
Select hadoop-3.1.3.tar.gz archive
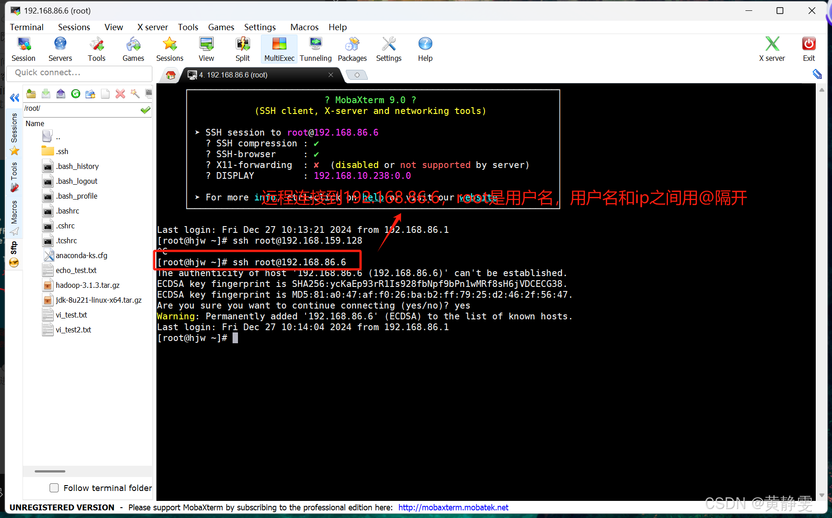(81, 285)
